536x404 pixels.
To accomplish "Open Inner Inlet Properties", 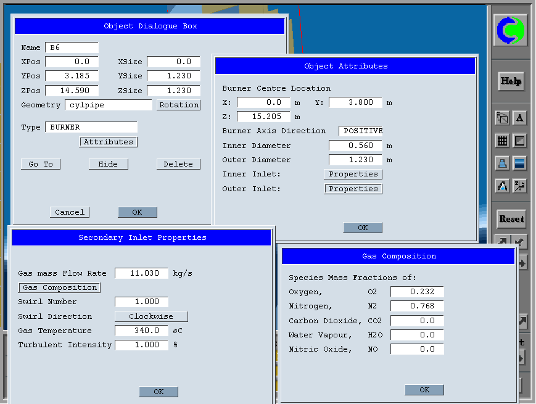I will tap(353, 174).
